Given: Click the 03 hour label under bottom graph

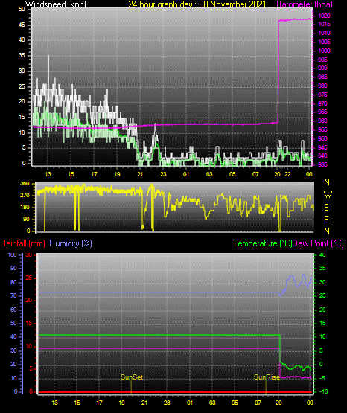Looking at the screenshot, I should 212,403.
